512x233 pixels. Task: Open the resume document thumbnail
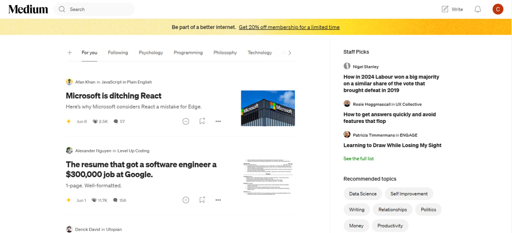(x=268, y=177)
